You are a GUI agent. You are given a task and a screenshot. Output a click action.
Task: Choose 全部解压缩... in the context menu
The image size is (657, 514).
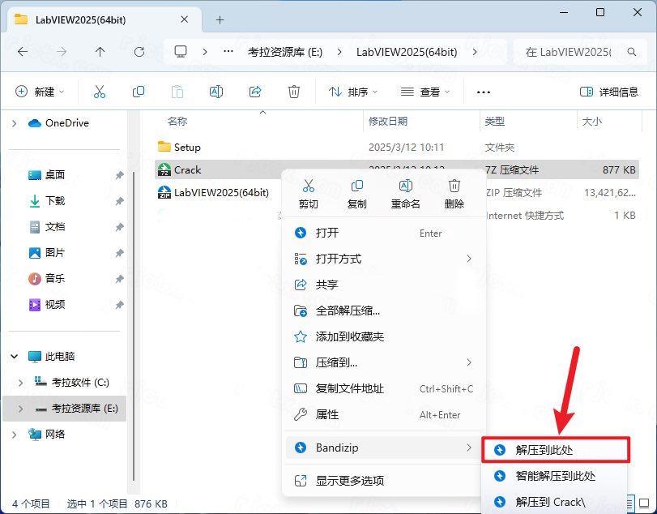[x=384, y=311]
